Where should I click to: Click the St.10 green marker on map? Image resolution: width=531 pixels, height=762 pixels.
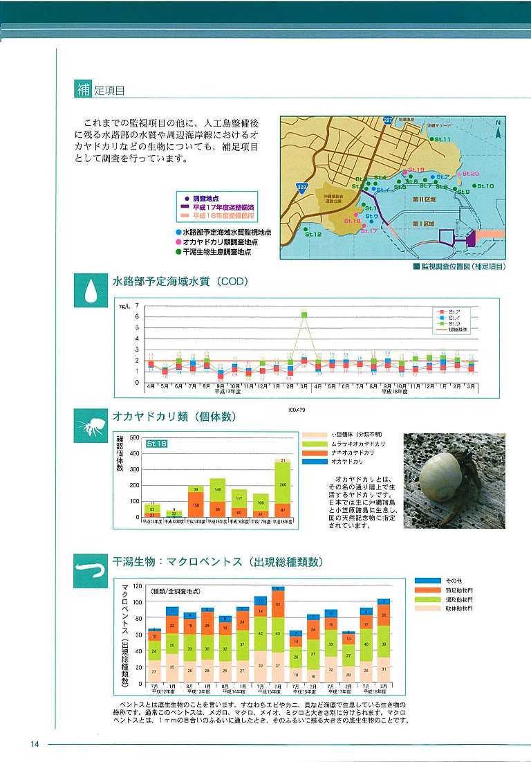(x=475, y=185)
